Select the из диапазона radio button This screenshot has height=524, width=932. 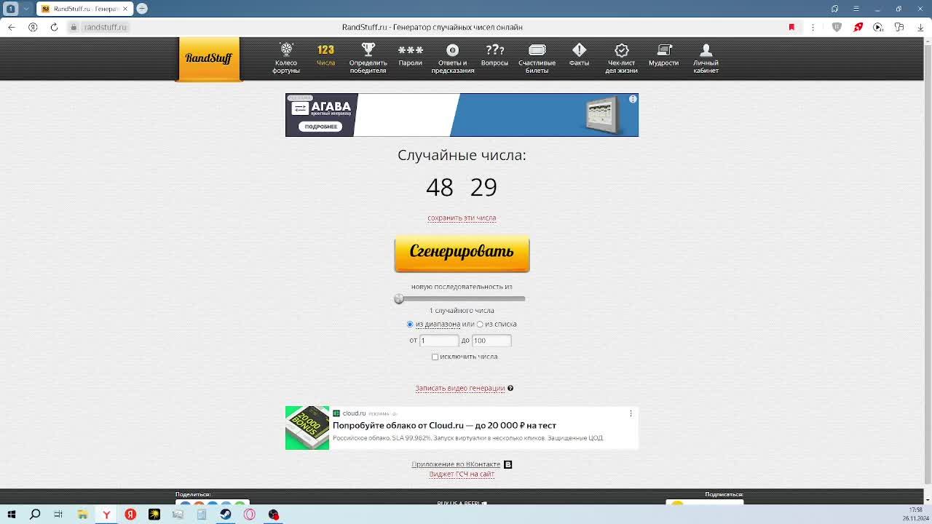(x=410, y=325)
